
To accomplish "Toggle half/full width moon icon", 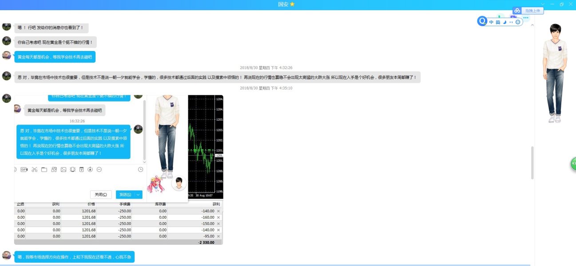I will click(x=504, y=22).
